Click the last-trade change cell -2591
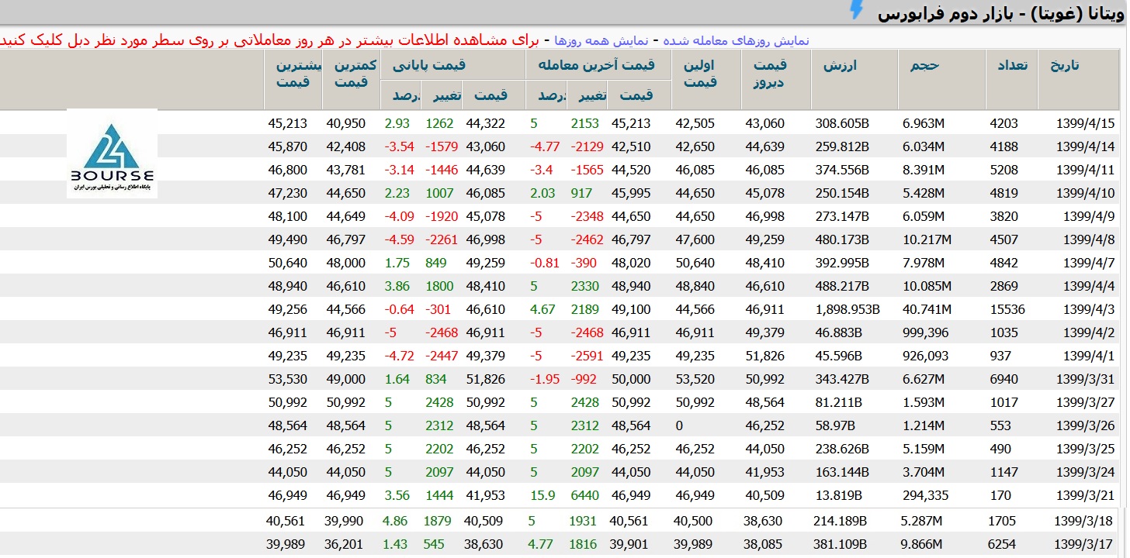 586,356
